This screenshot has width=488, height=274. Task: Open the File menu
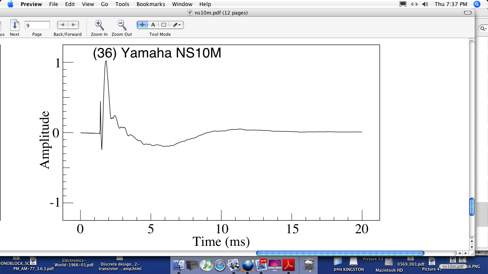point(54,4)
